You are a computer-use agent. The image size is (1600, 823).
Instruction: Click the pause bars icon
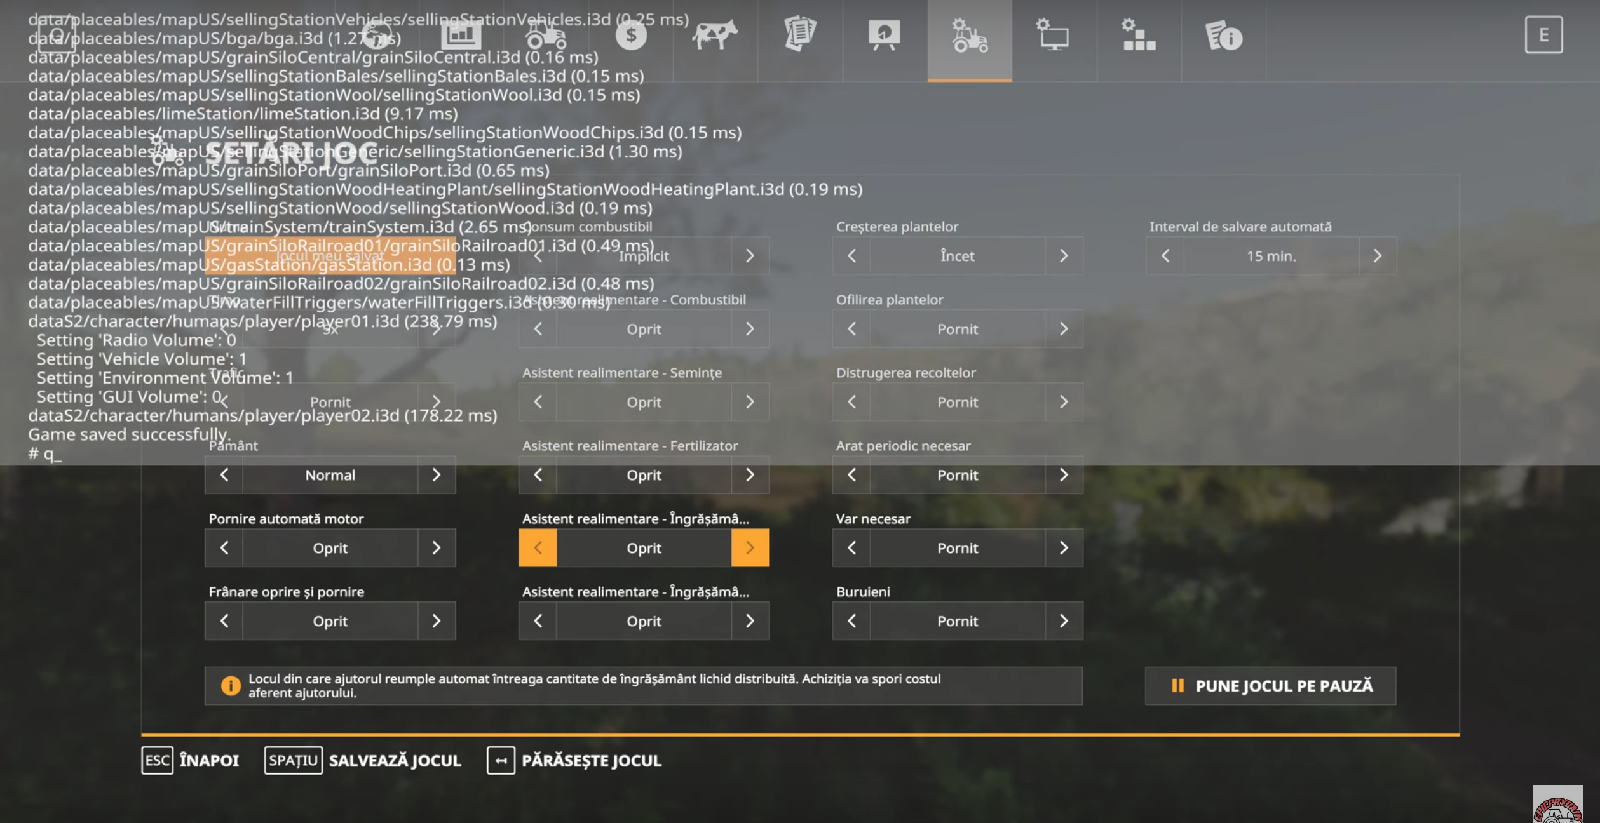click(1177, 686)
